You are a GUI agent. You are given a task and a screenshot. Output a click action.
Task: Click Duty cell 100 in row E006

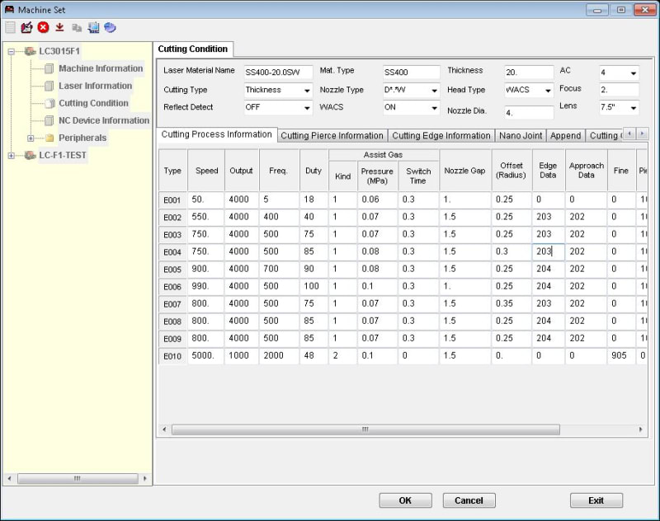pos(313,286)
